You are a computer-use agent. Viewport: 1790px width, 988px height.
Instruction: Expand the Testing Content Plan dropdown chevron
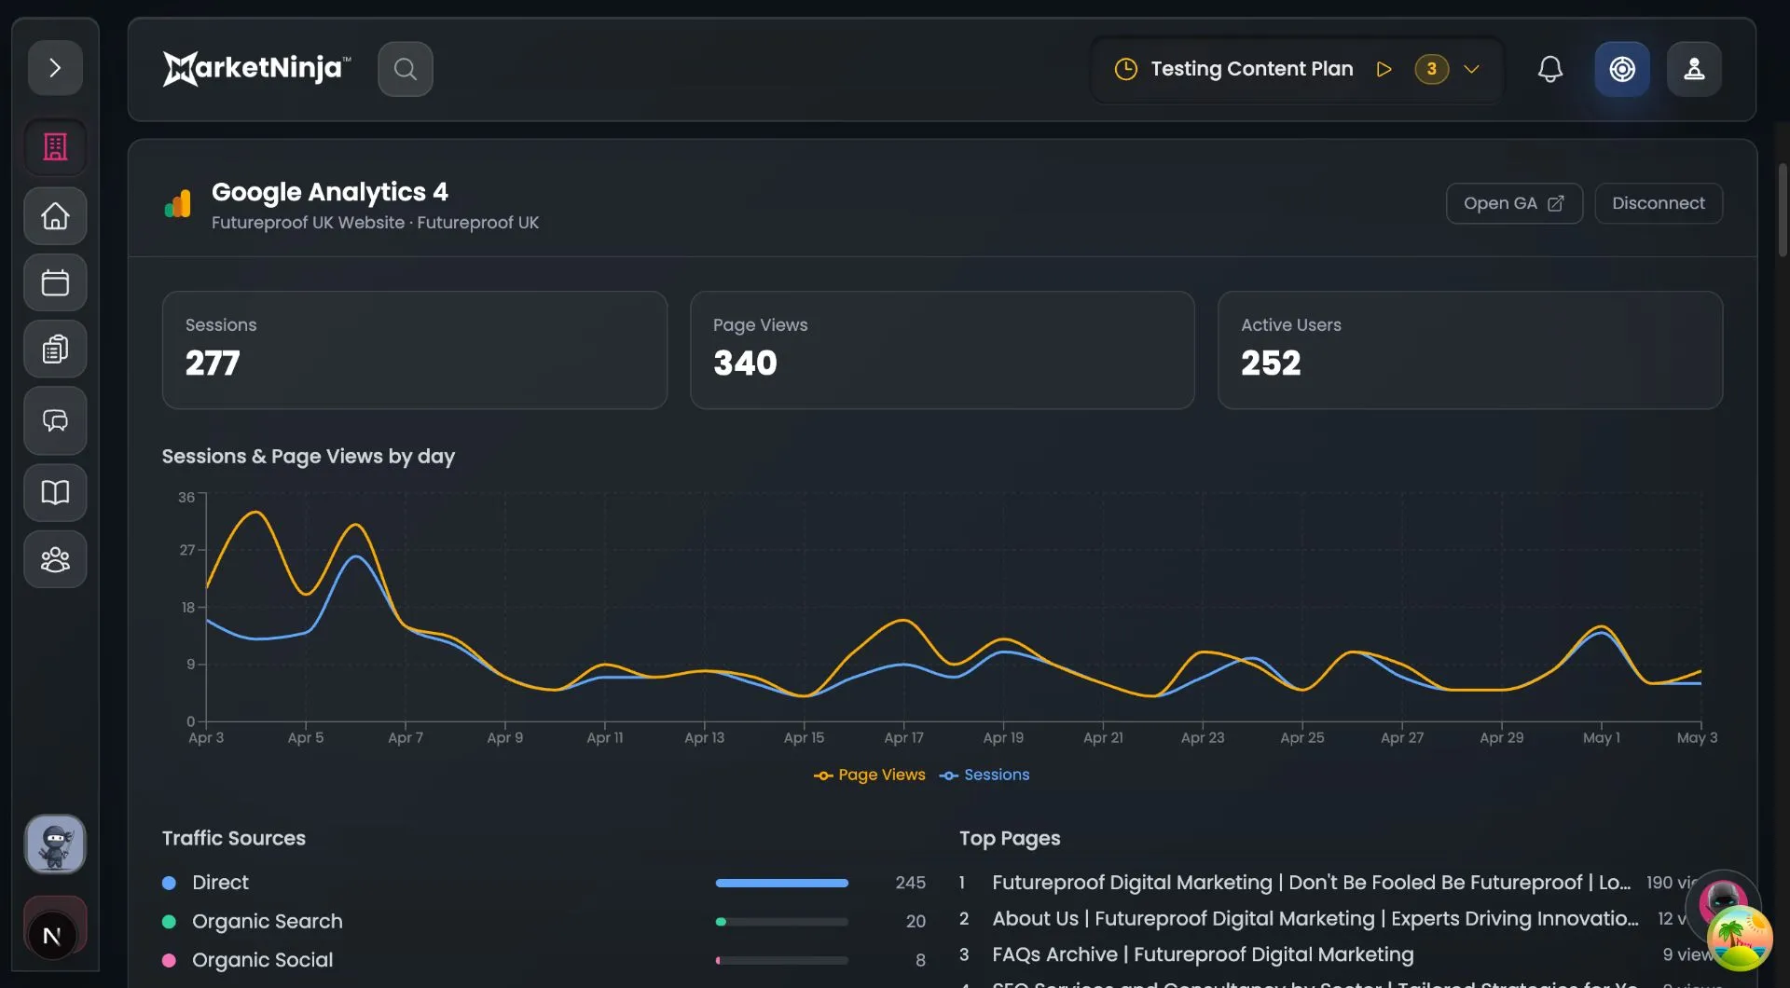[x=1472, y=69]
